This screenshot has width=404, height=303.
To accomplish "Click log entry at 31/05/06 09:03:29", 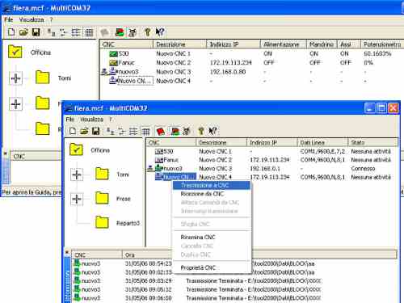I will 234,281.
